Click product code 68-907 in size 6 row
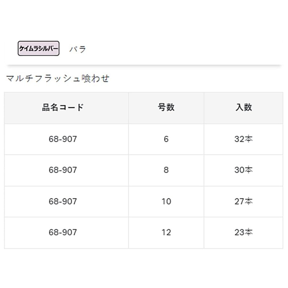Image resolution: width=288 pixels, height=288 pixels. (x=63, y=139)
